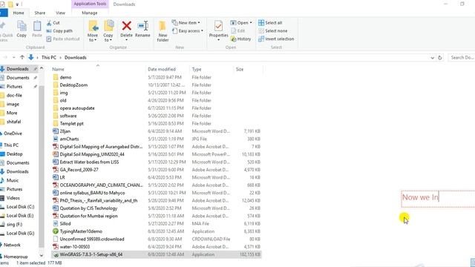
Task: Click the 'Now we In' text box
Action: pyautogui.click(x=438, y=199)
